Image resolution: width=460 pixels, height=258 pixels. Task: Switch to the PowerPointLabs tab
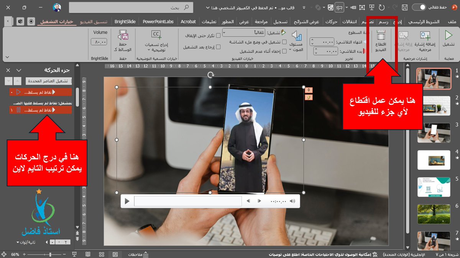coord(158,22)
